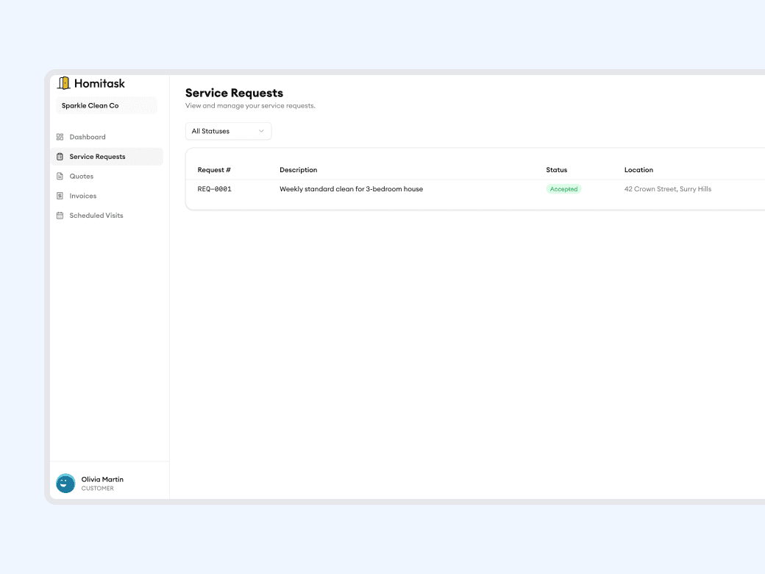
Task: Click the Description column header
Action: point(298,169)
